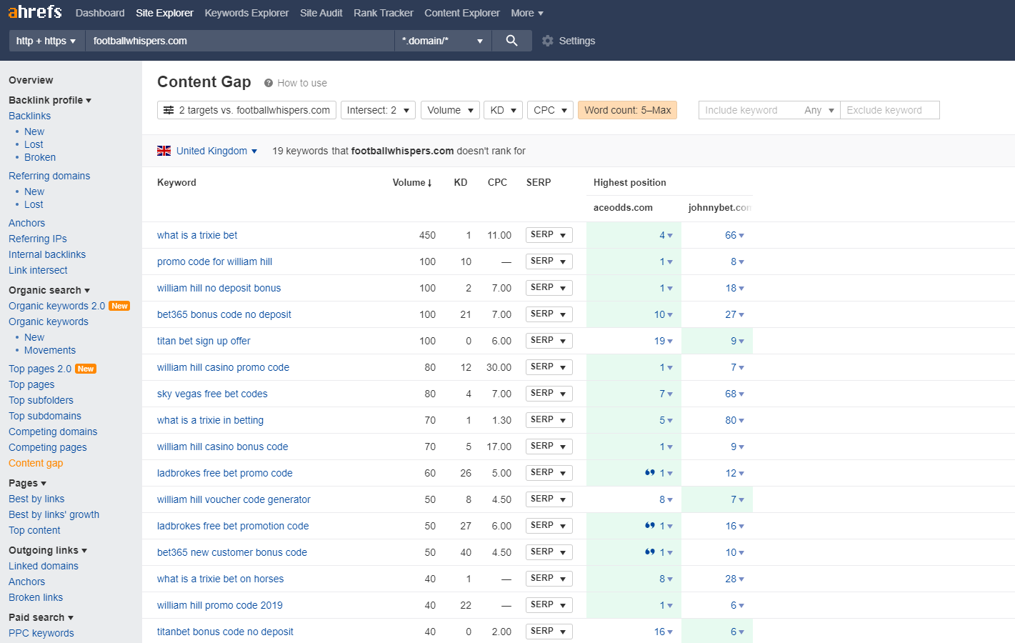Open the *.domain/* mode dropdown
Screen dimensions: 1015x643
tap(443, 41)
